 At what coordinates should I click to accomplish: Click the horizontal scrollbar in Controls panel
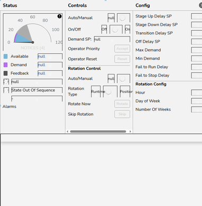tap(98, 132)
